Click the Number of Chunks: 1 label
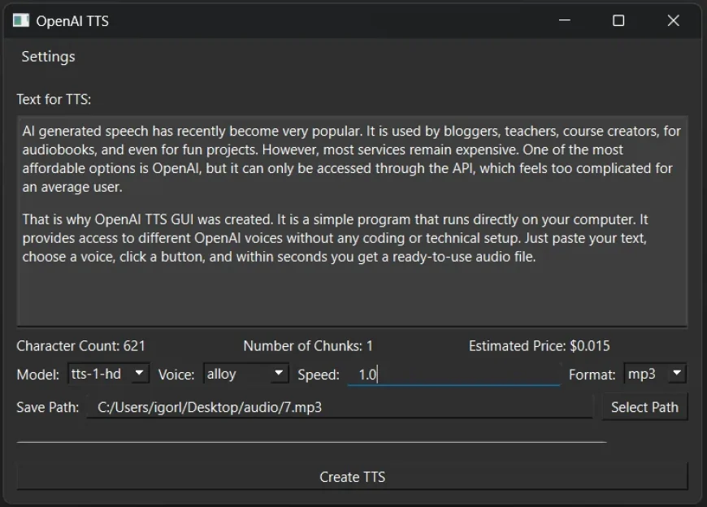This screenshot has height=507, width=707. 308,345
